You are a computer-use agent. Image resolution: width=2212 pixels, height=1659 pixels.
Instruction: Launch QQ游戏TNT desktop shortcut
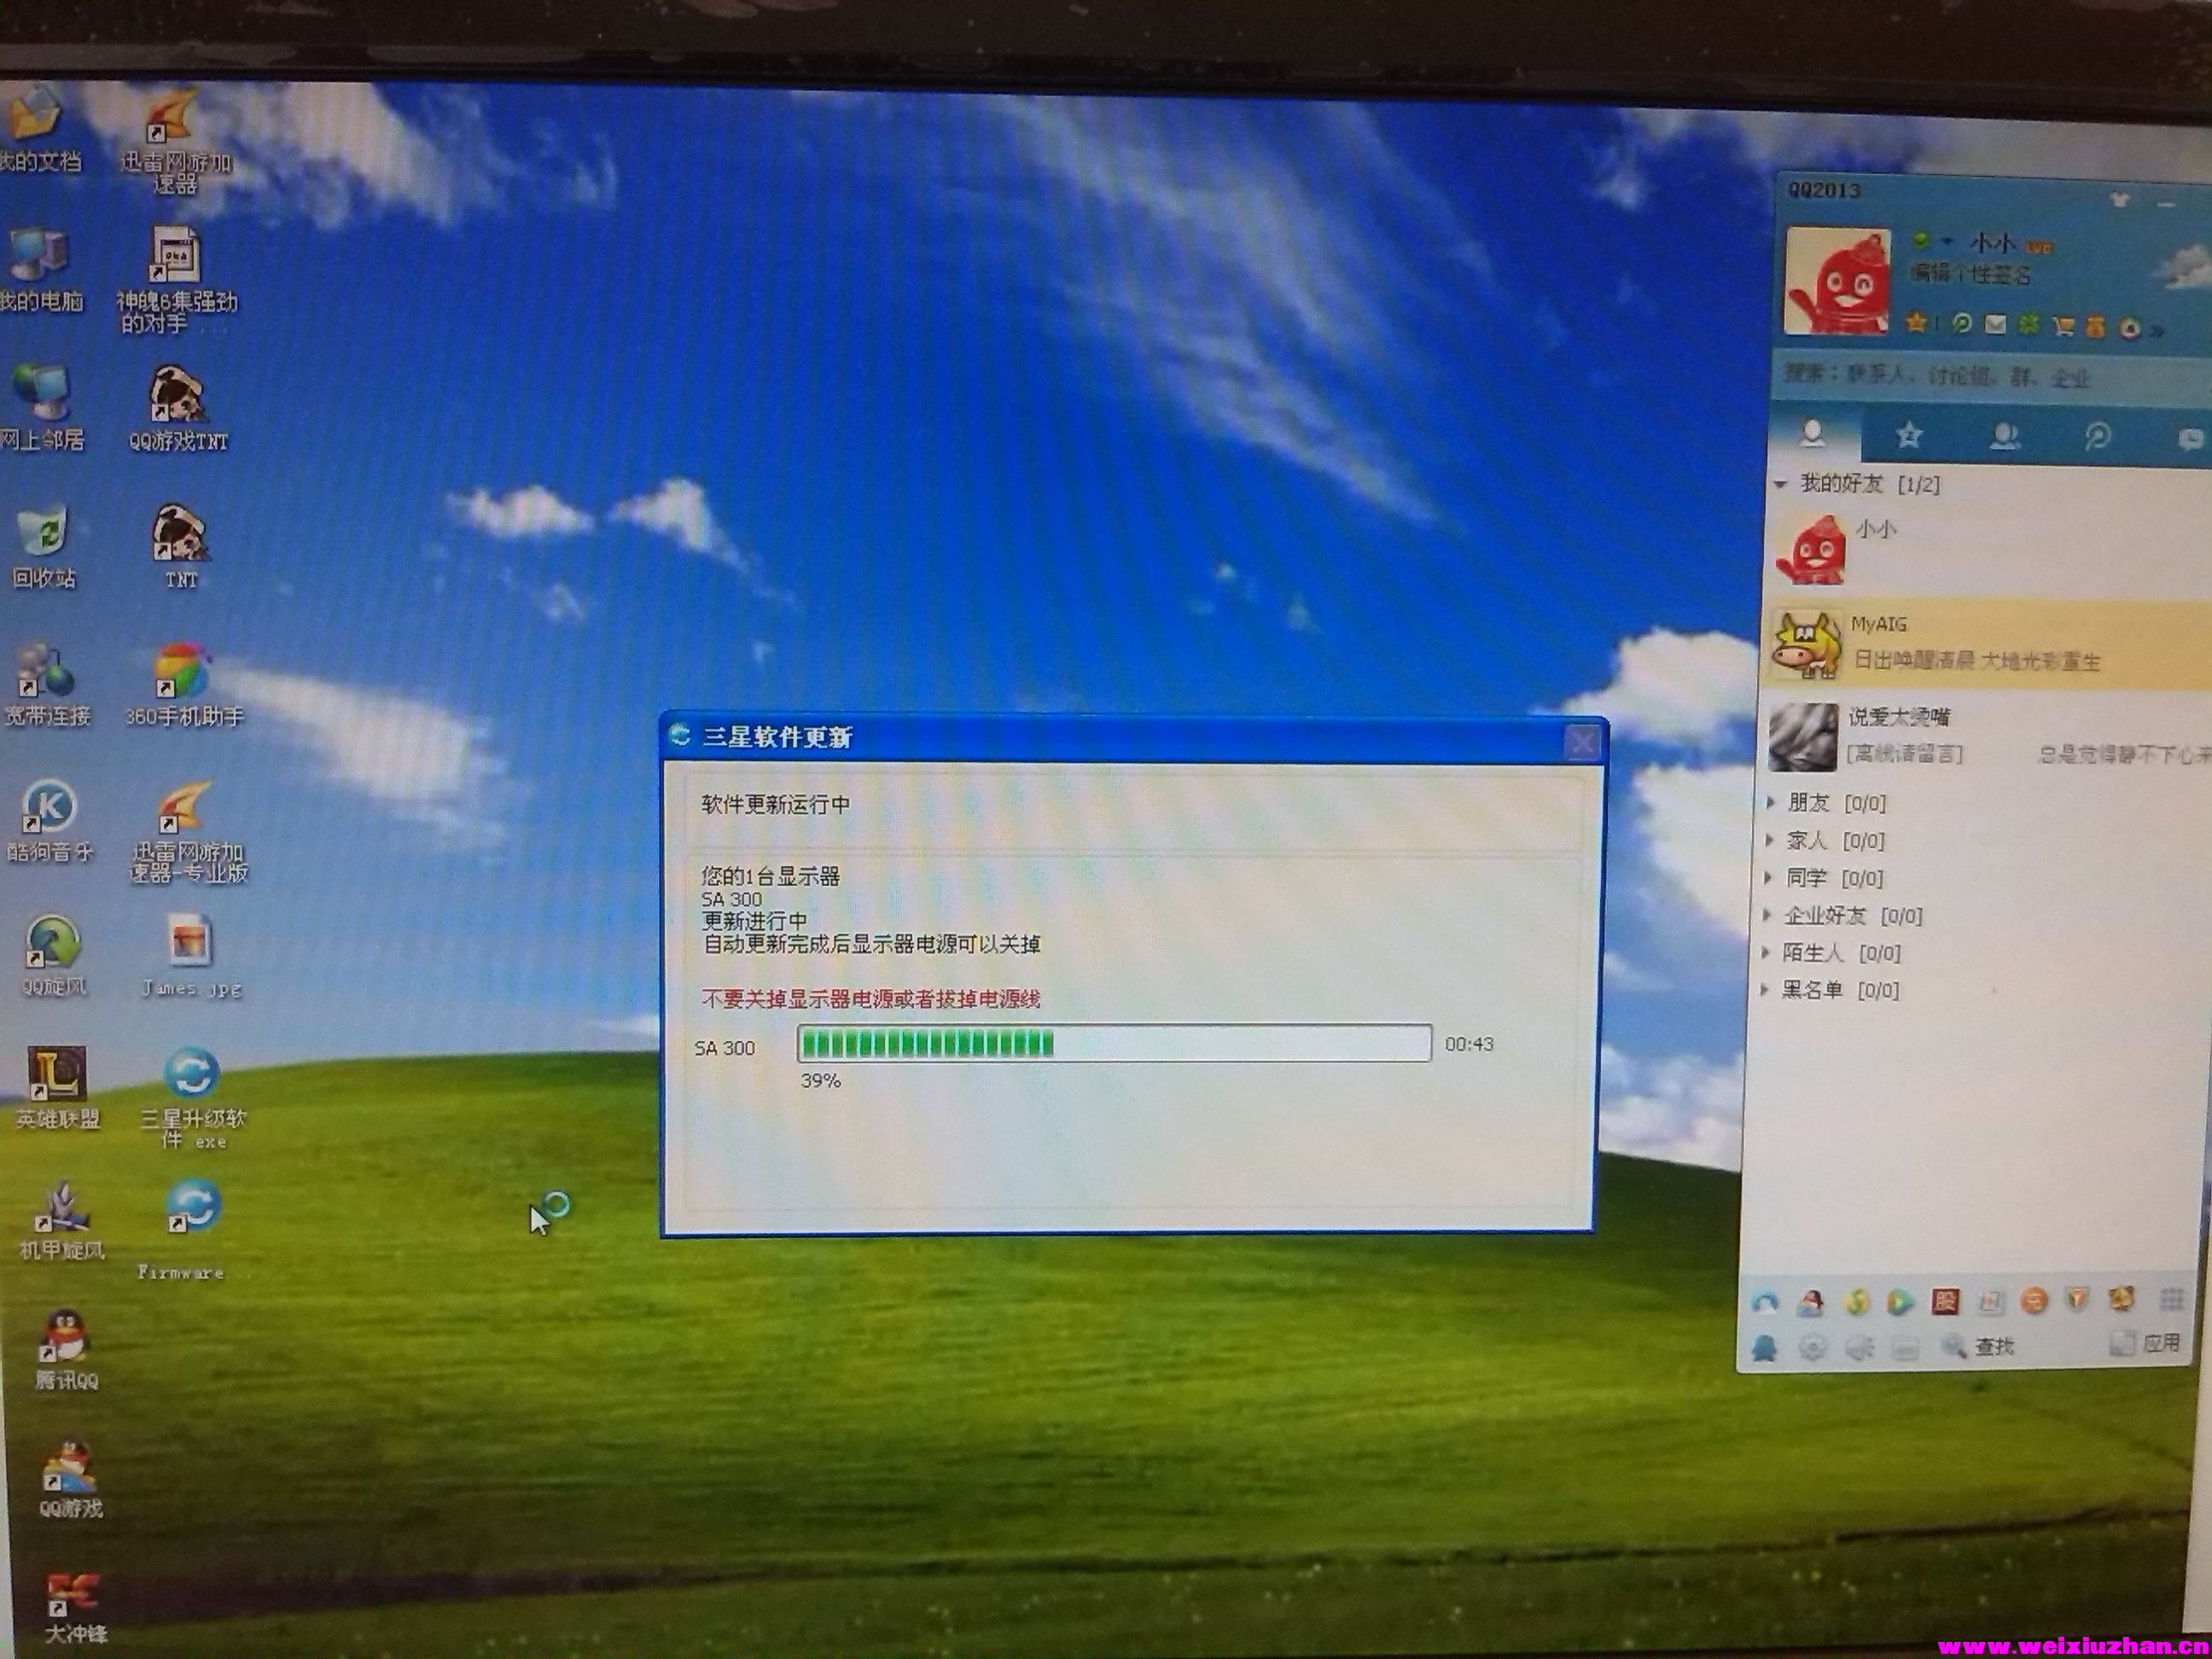tap(178, 408)
